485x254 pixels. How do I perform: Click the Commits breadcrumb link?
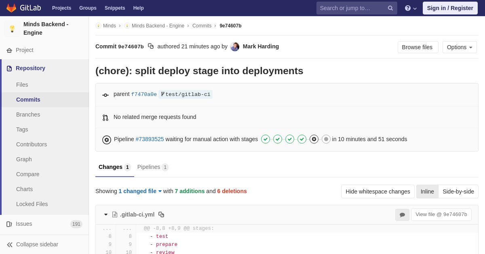click(x=202, y=26)
